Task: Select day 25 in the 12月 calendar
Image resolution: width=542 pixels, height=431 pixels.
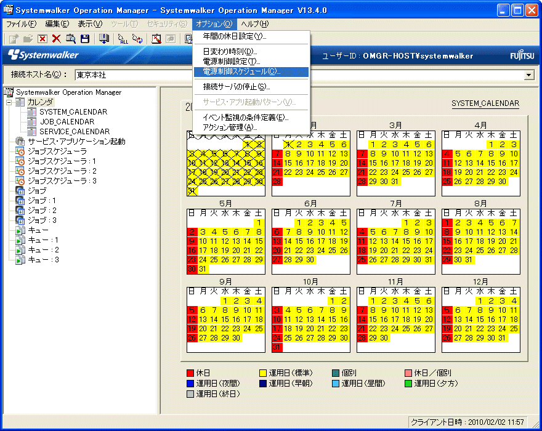Action: 514,329
